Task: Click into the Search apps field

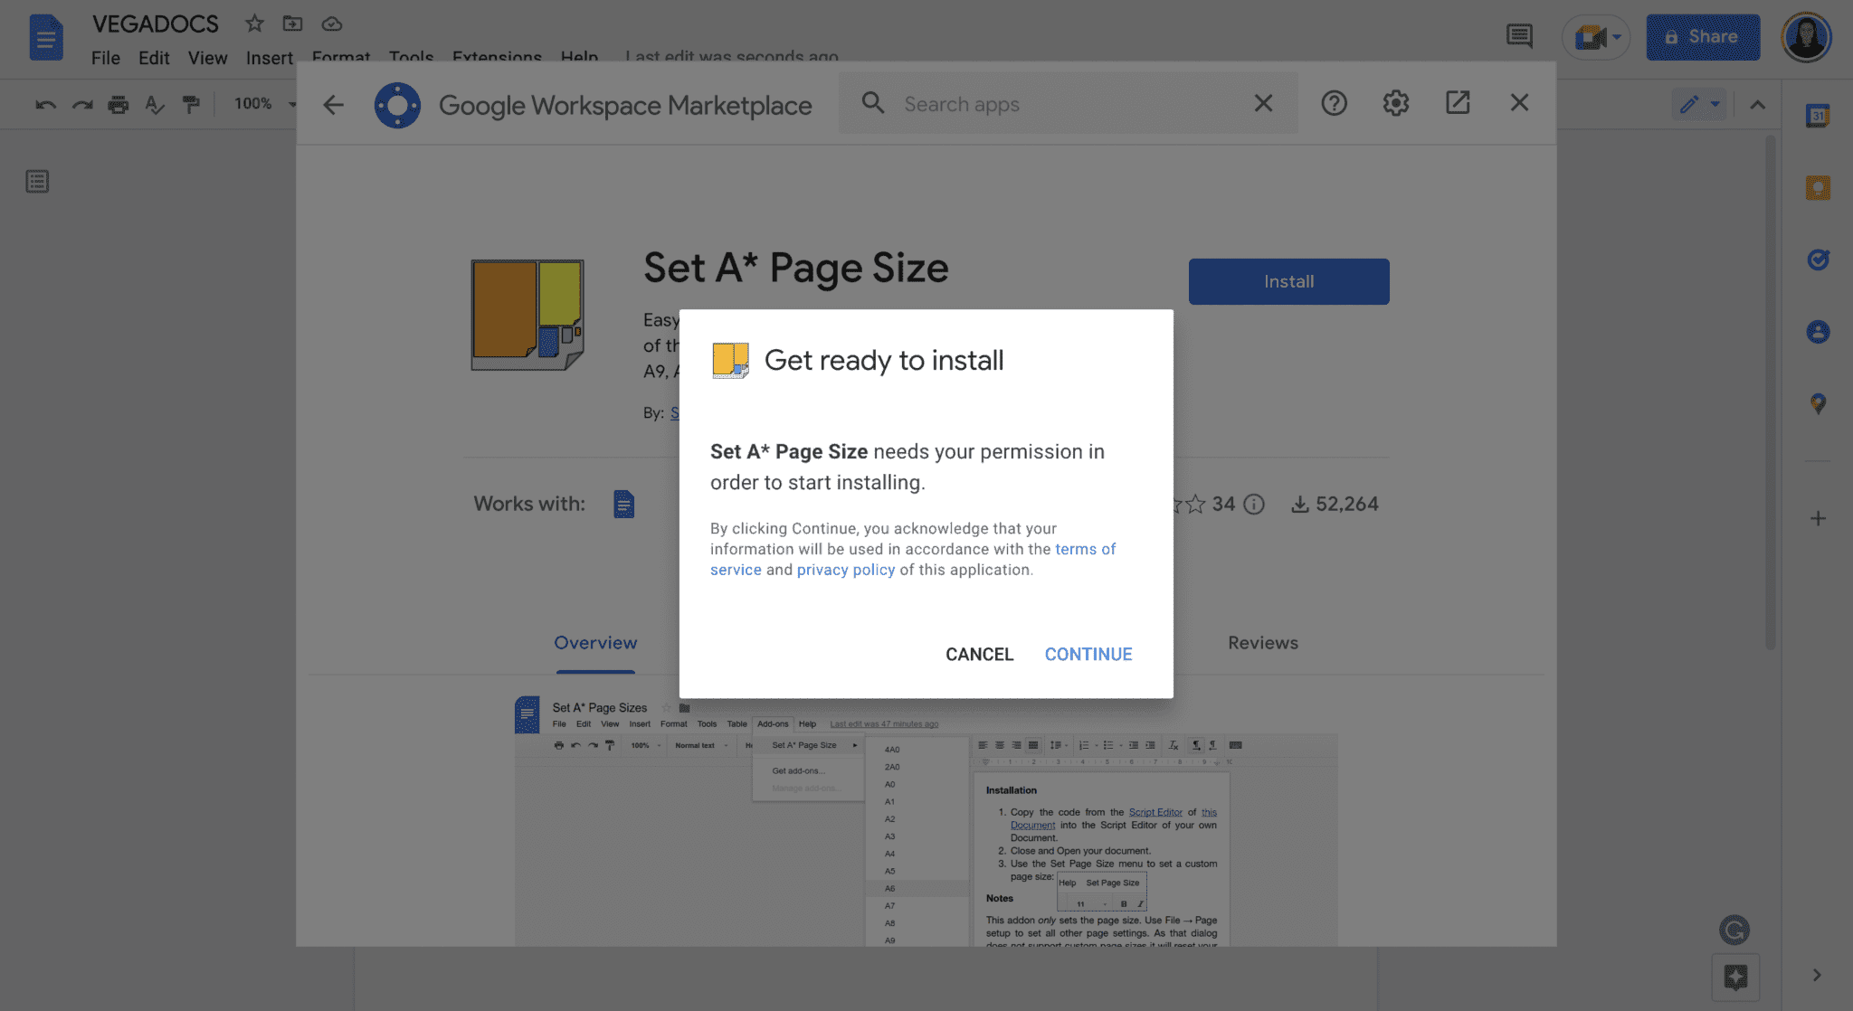Action: [x=1068, y=104]
